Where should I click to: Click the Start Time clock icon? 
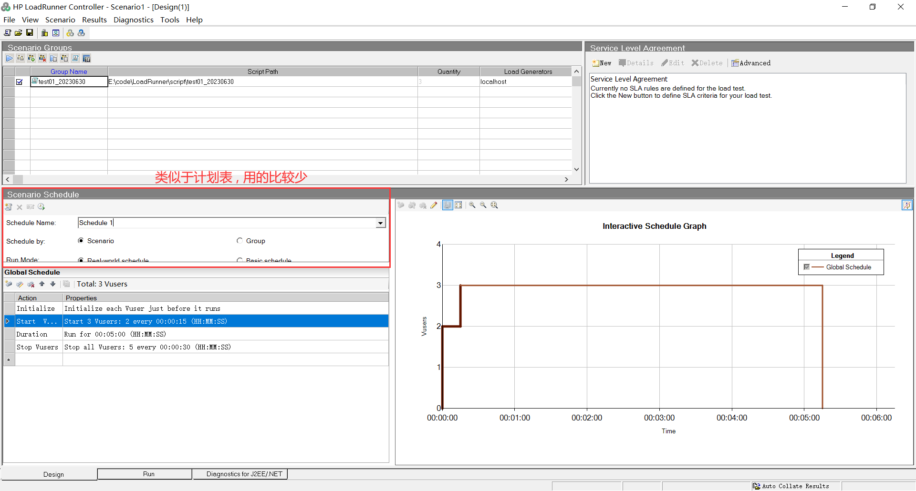tap(42, 207)
